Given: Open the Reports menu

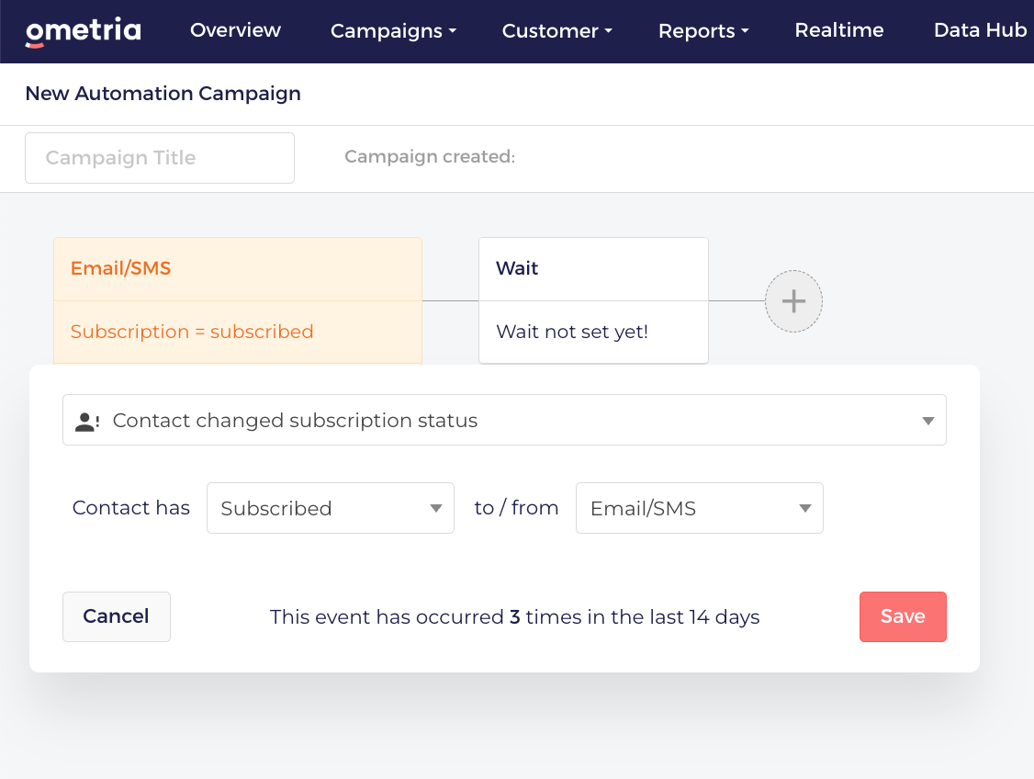Looking at the screenshot, I should click(x=703, y=31).
